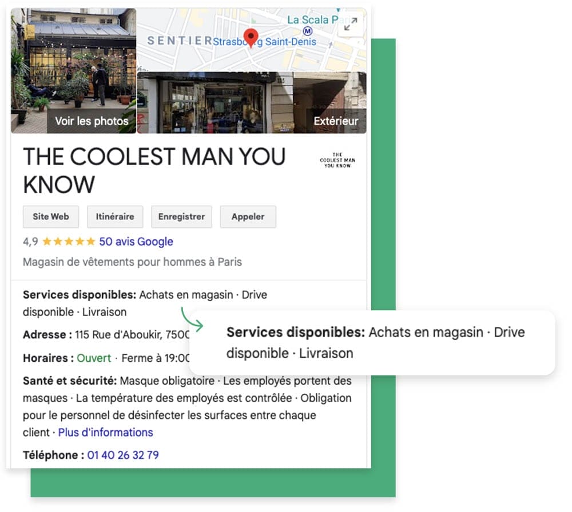572x512 pixels.
Task: Open the 50 avis Google link
Action: 137,241
